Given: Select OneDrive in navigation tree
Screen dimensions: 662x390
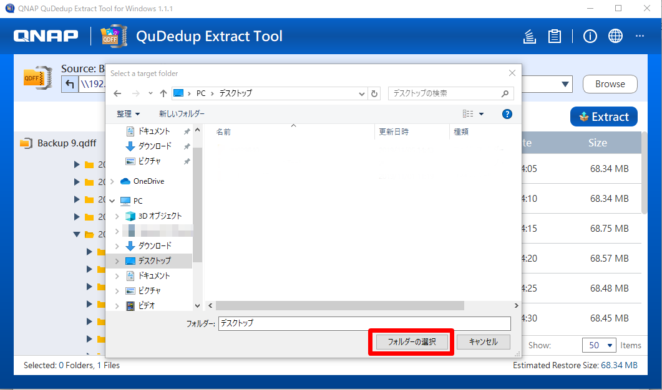Looking at the screenshot, I should [148, 181].
